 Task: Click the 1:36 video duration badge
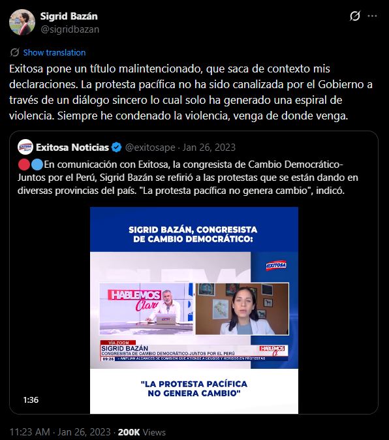click(x=31, y=400)
